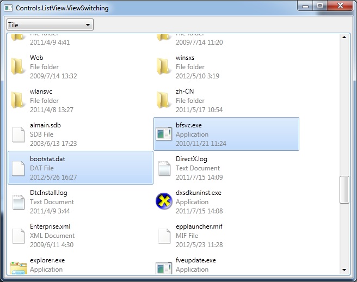Click the Web folder icon
357x282 pixels.
click(19, 66)
